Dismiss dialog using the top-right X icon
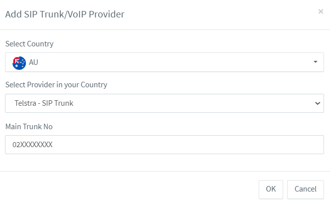The image size is (330, 205). coord(321,11)
